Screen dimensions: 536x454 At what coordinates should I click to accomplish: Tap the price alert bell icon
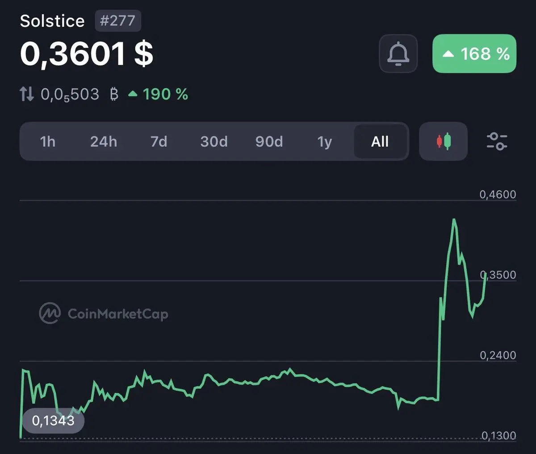point(398,54)
